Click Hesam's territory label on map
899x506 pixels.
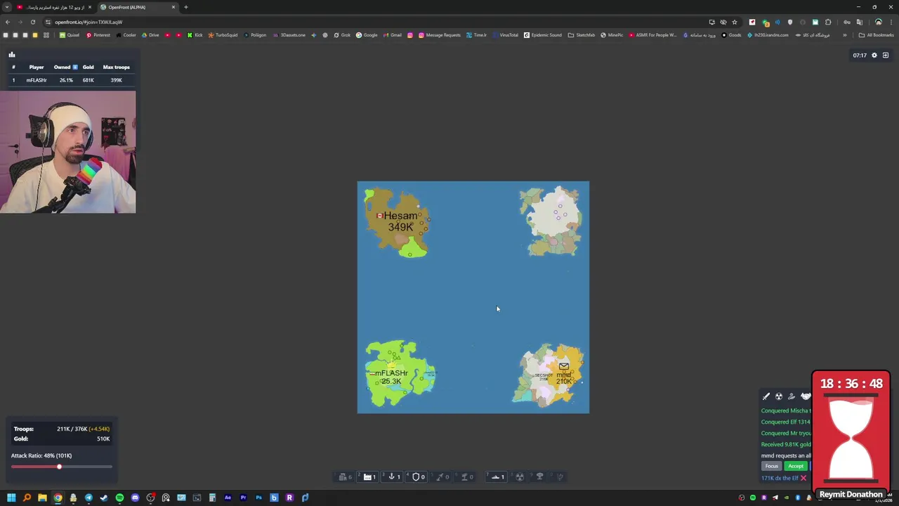(x=400, y=221)
